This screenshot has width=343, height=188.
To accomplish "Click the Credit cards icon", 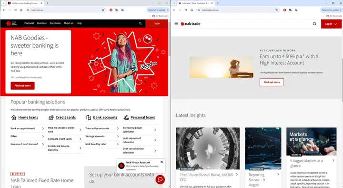I will coord(51,118).
